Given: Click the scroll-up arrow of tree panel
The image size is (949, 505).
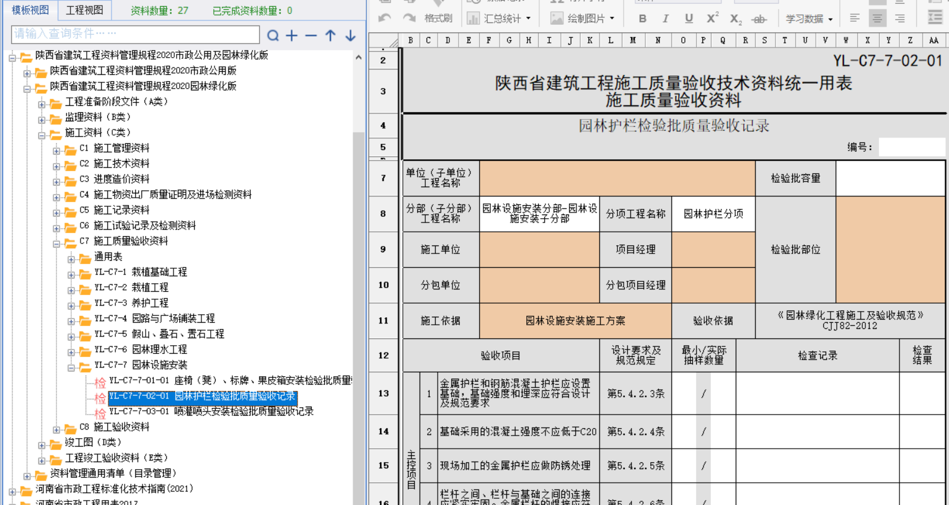Looking at the screenshot, I should 358,57.
